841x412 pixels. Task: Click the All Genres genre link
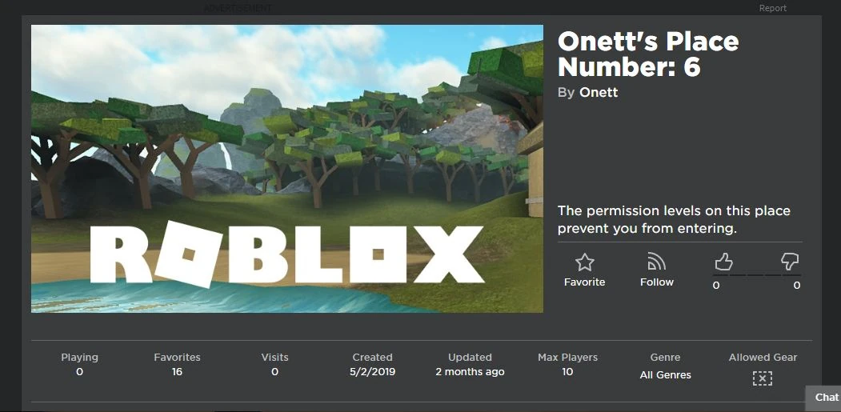665,375
